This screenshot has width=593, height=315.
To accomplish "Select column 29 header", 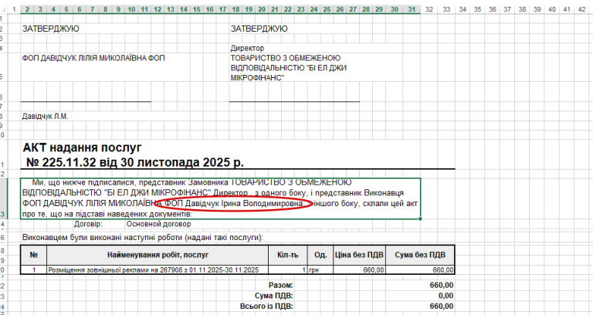I will coord(379,9).
